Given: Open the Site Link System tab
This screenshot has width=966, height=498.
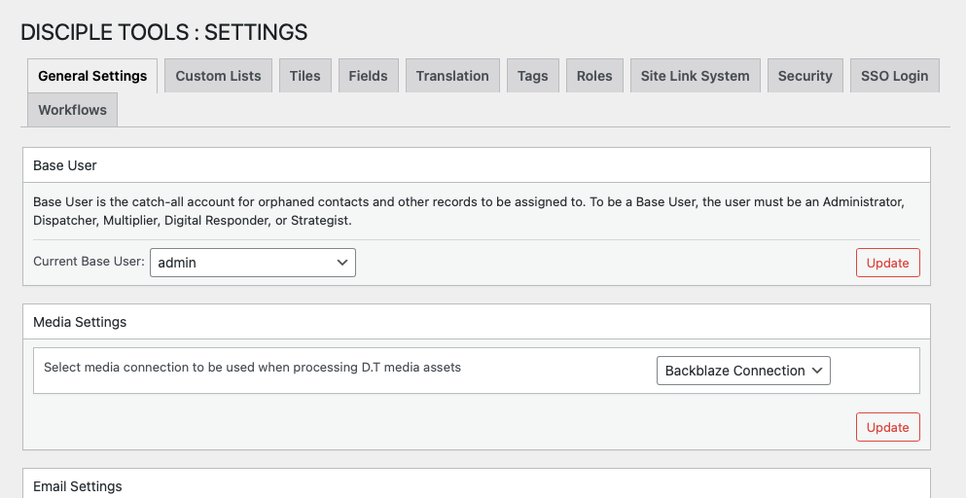Looking at the screenshot, I should [x=695, y=76].
